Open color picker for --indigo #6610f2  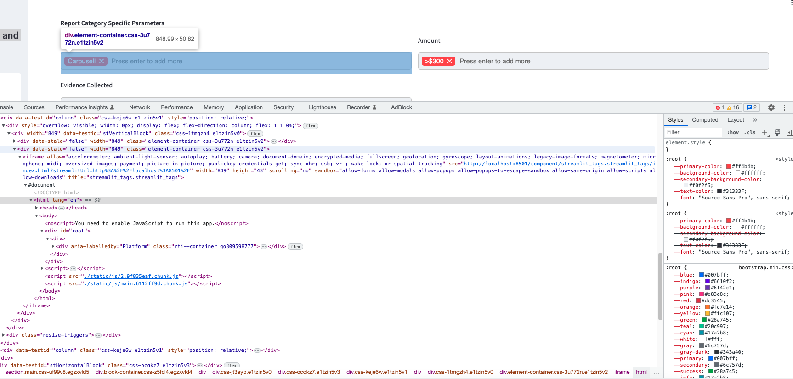click(708, 282)
